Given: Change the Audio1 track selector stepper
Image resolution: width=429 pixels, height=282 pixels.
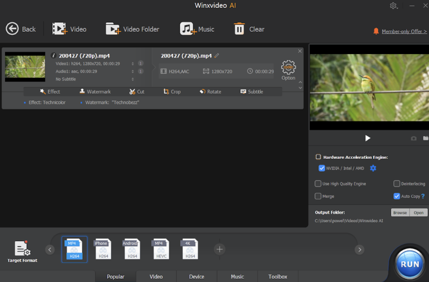Looking at the screenshot, I should [132, 71].
